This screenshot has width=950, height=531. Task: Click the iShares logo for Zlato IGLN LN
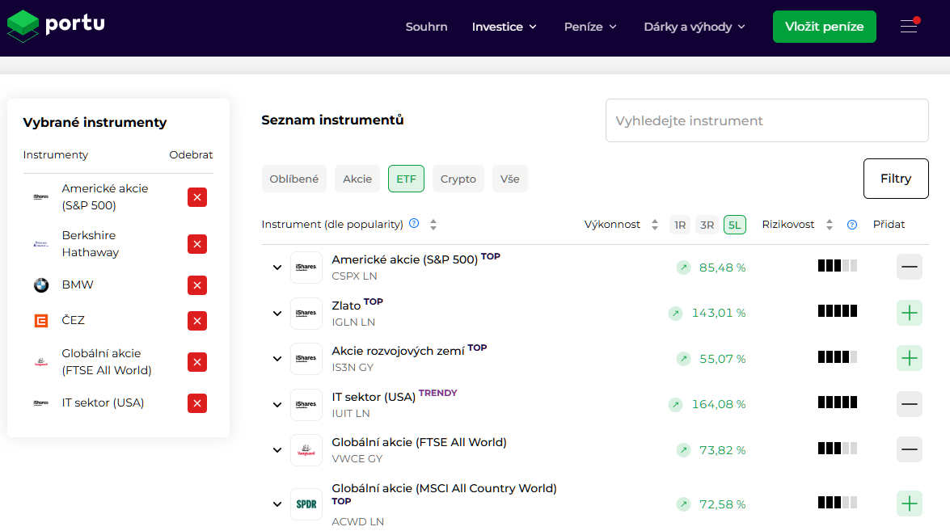306,313
